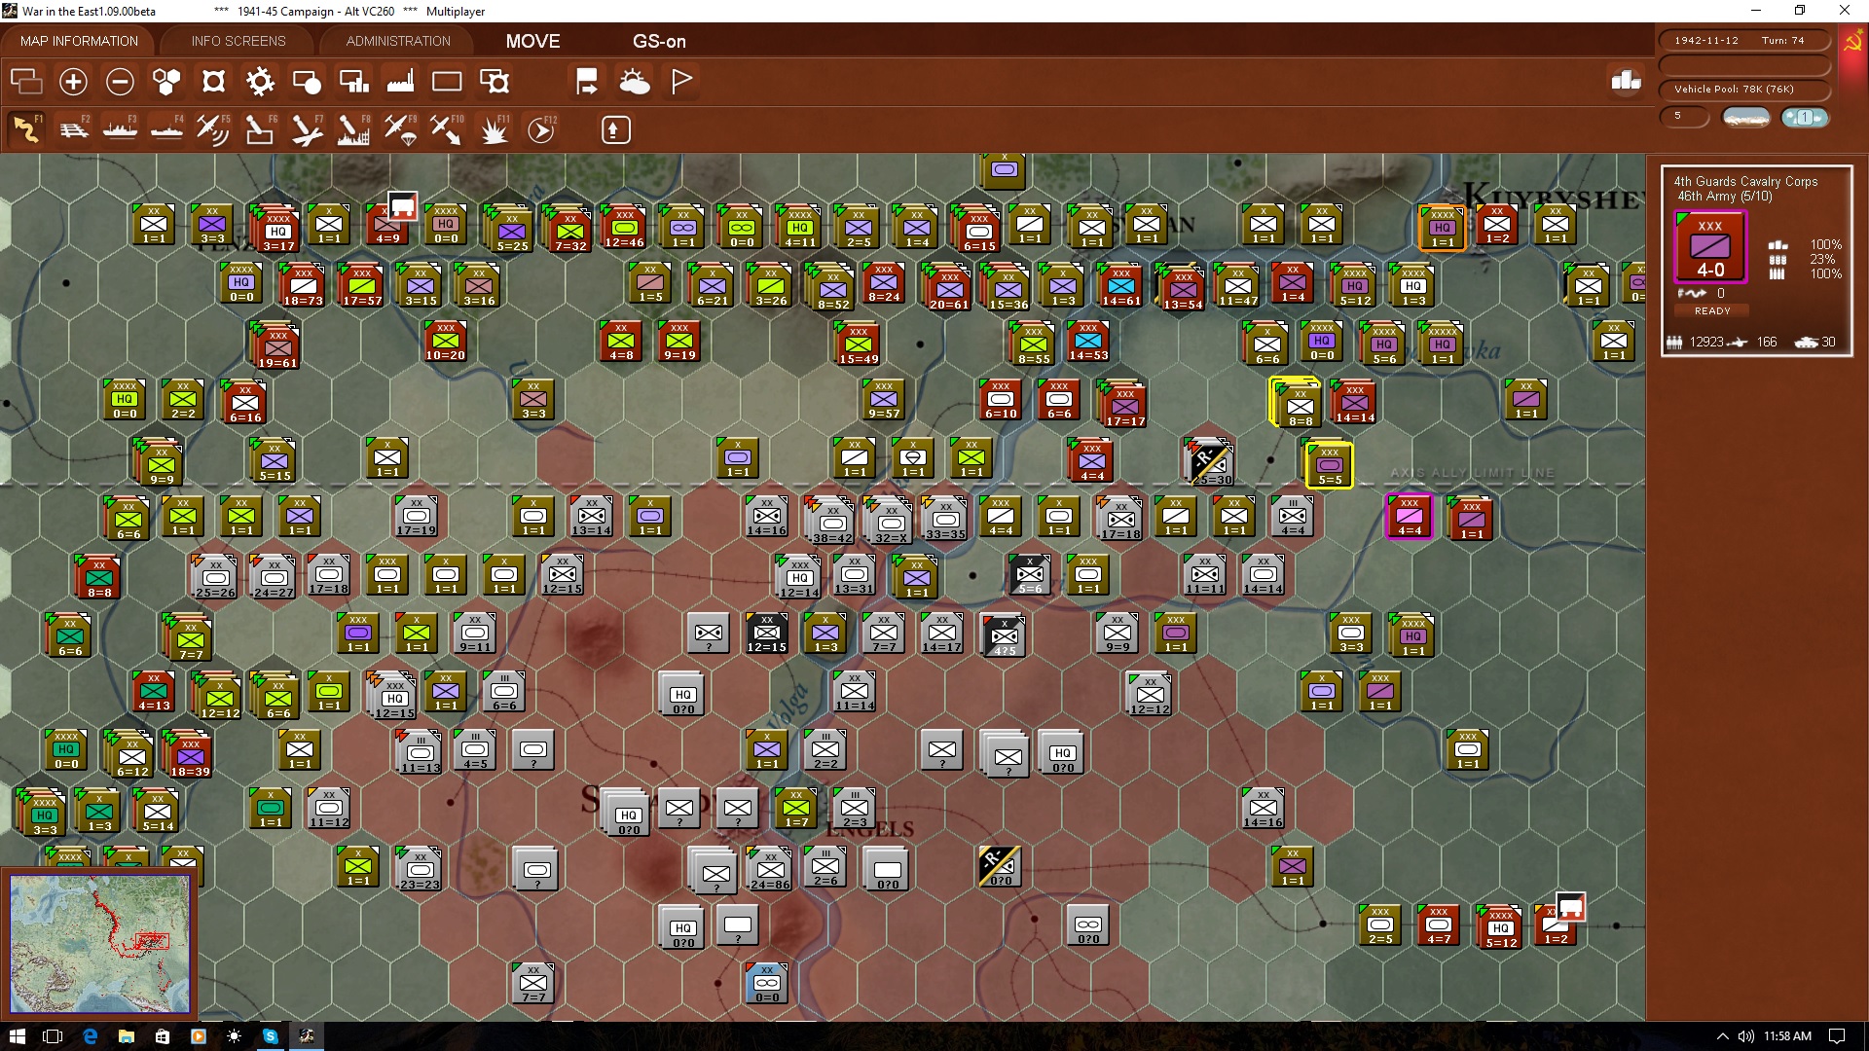Click the rectangle-with-gear toolbar icon

pyautogui.click(x=495, y=82)
